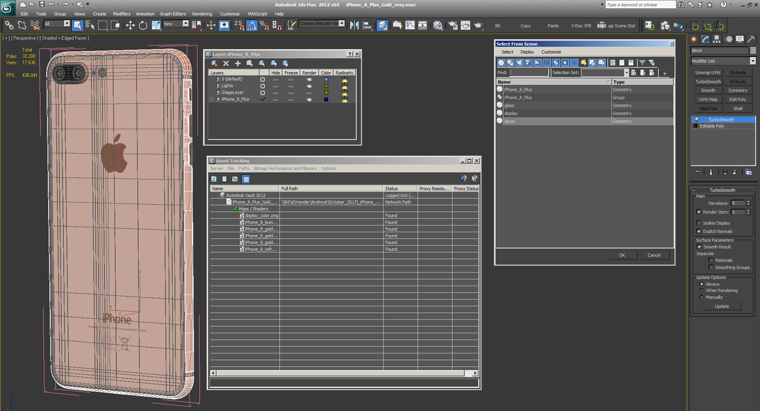This screenshot has height=411, width=760.
Task: Click the Unlink Selection tool
Action: click(x=22, y=25)
